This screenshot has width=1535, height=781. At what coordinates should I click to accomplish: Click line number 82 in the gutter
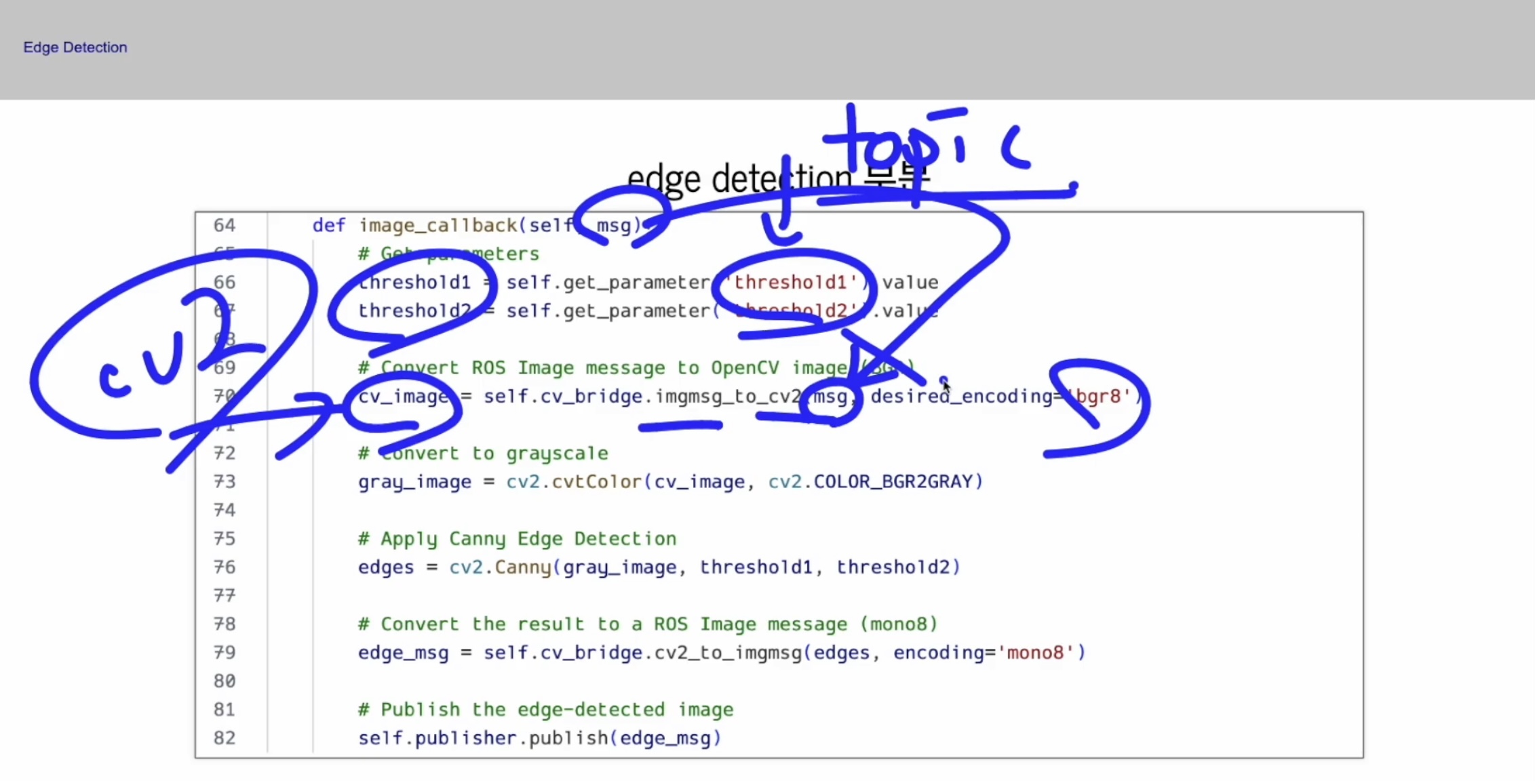tap(225, 738)
